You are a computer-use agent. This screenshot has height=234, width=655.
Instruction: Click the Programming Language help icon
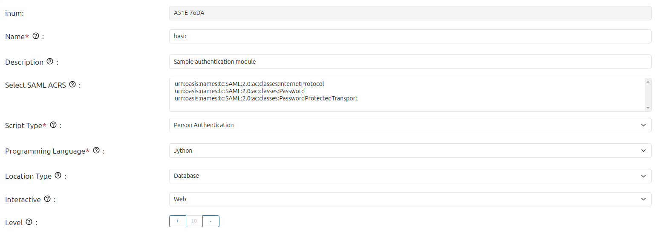96,151
